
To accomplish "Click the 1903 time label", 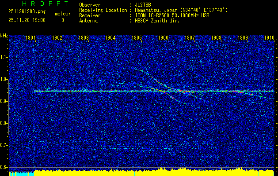I will pos(84,38).
